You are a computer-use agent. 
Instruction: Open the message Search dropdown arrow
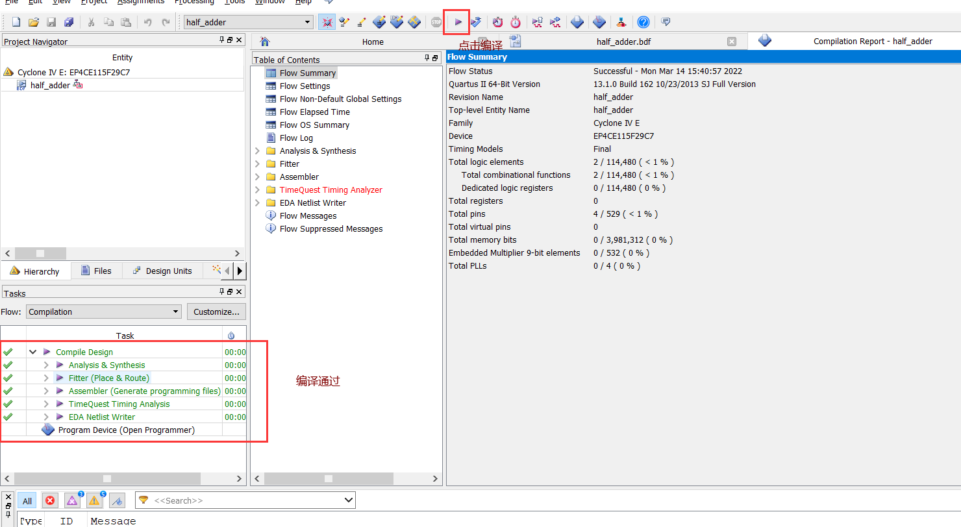pos(349,500)
